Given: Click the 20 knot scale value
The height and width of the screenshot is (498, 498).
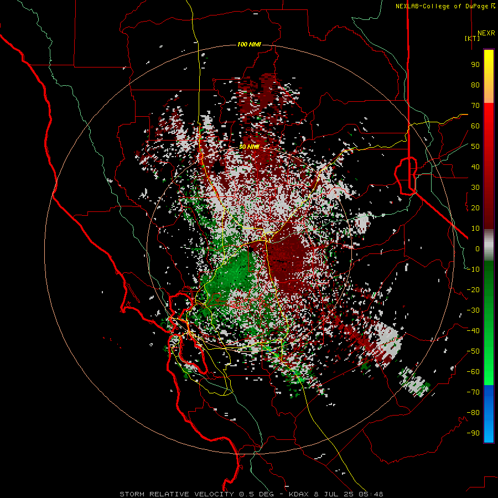Looking at the screenshot, I should [475, 208].
